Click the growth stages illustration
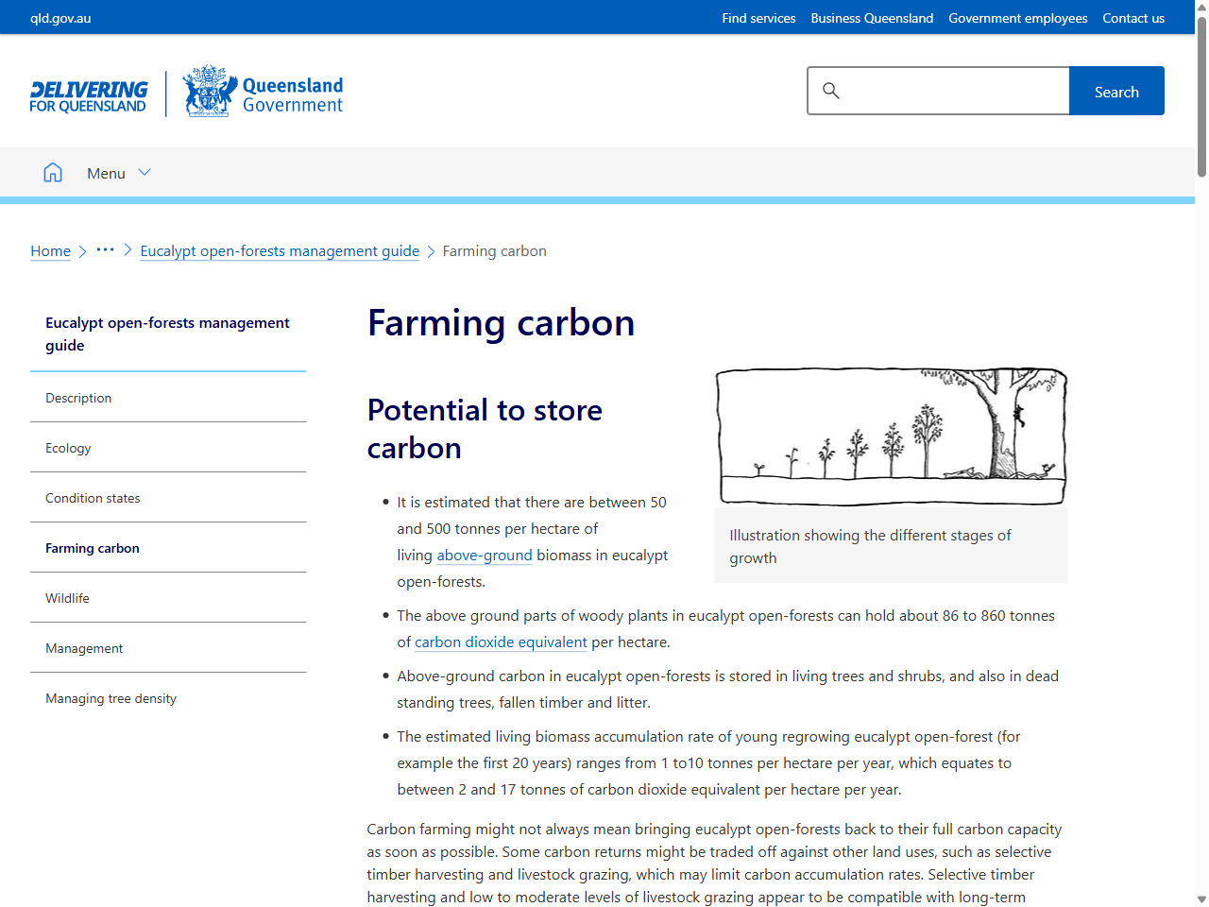Image resolution: width=1209 pixels, height=907 pixels. (892, 436)
